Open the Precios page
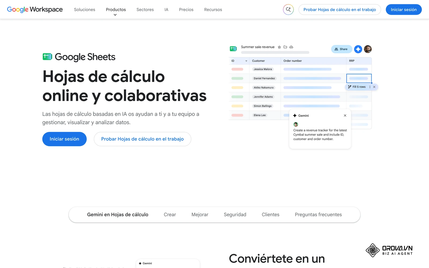This screenshot has width=429, height=268. coord(186,10)
